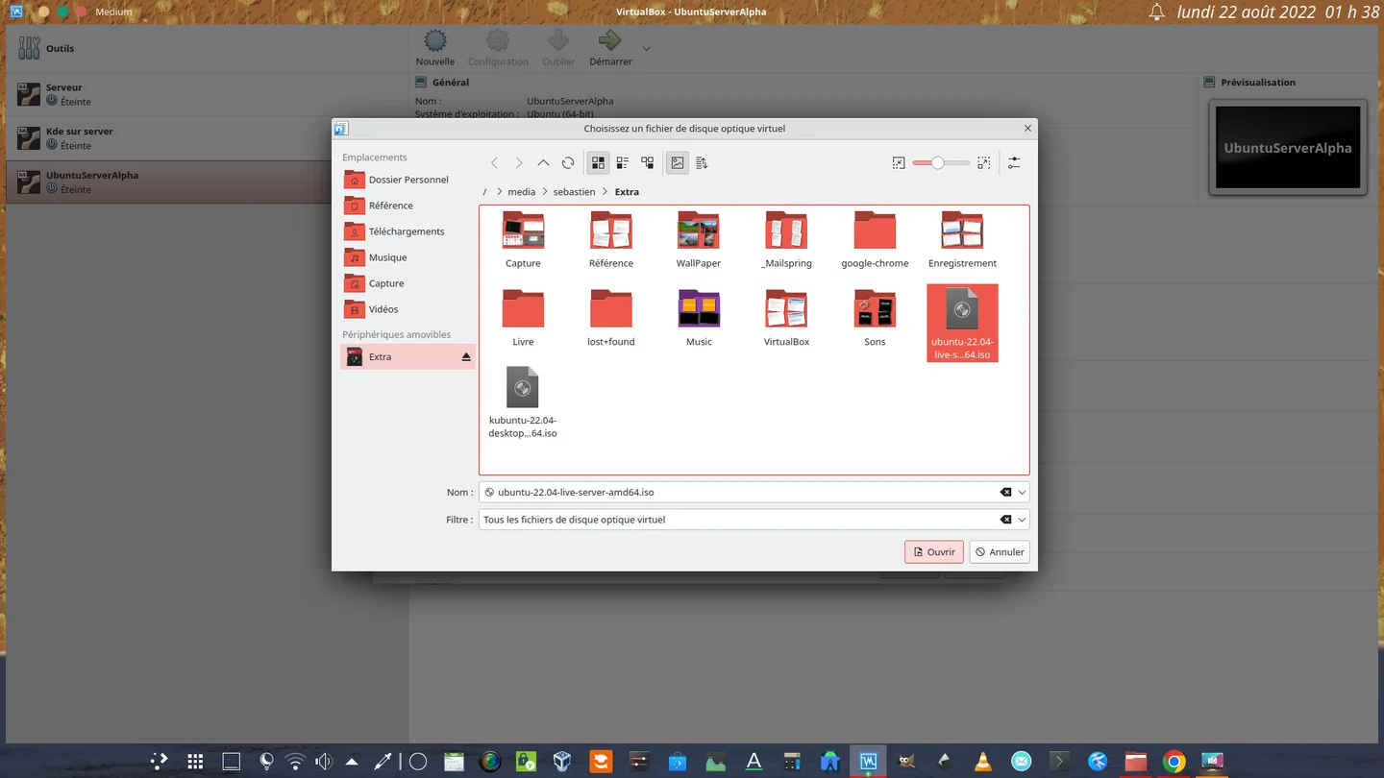Image resolution: width=1384 pixels, height=778 pixels.
Task: Expand the Nom field history dropdown
Action: [x=1023, y=492]
